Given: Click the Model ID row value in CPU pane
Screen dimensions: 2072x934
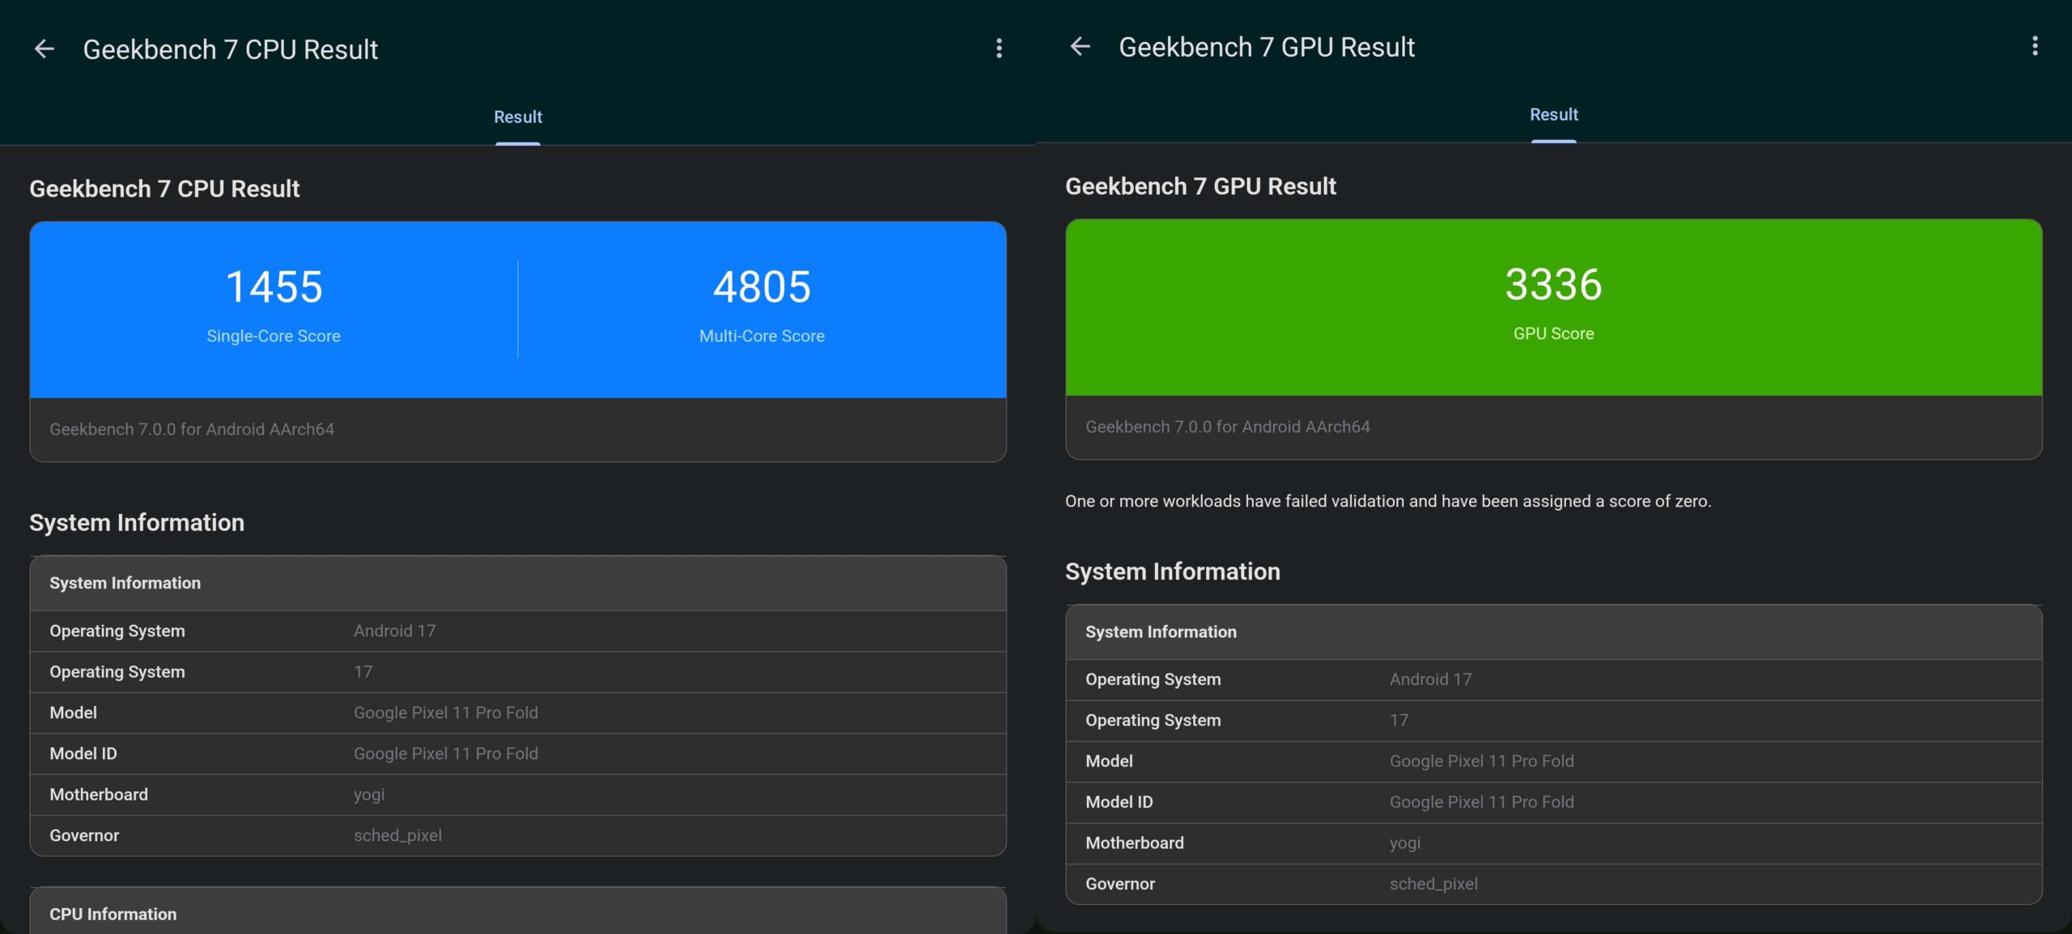Looking at the screenshot, I should pyautogui.click(x=446, y=754).
